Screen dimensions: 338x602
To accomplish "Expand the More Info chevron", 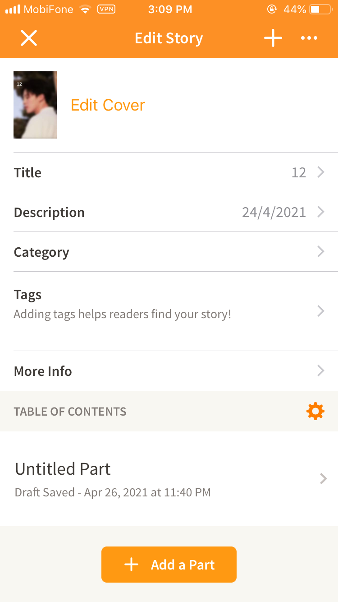I will [x=321, y=371].
